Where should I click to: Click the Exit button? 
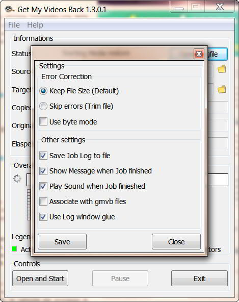pyautogui.click(x=199, y=279)
